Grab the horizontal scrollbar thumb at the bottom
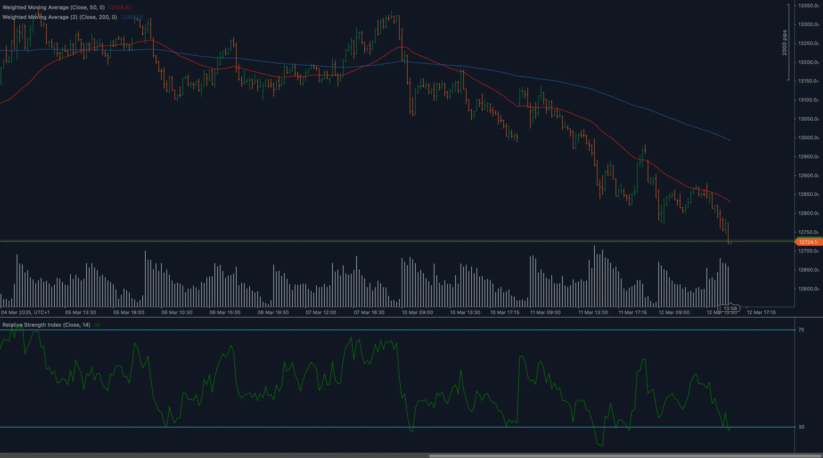This screenshot has height=458, width=823. pos(625,456)
